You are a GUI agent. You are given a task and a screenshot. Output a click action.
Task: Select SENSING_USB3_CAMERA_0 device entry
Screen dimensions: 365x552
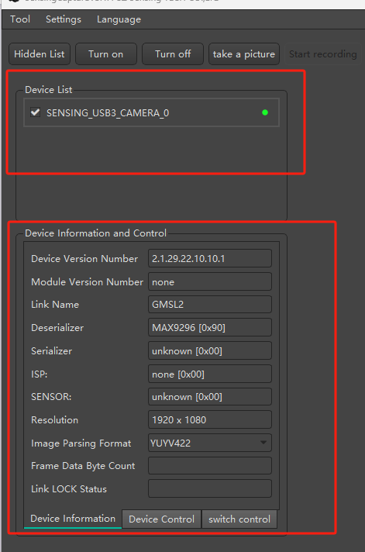pos(151,112)
